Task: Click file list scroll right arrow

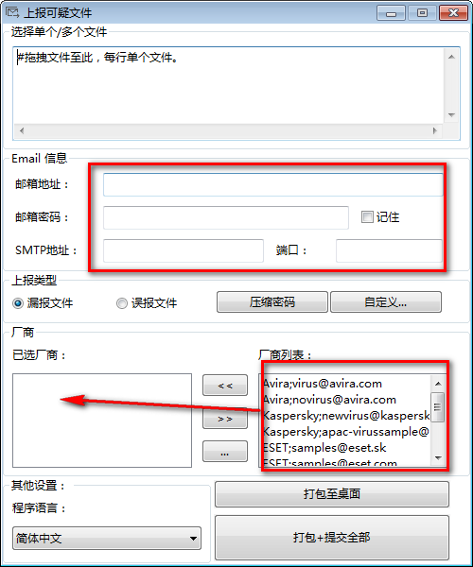Action: point(434,130)
